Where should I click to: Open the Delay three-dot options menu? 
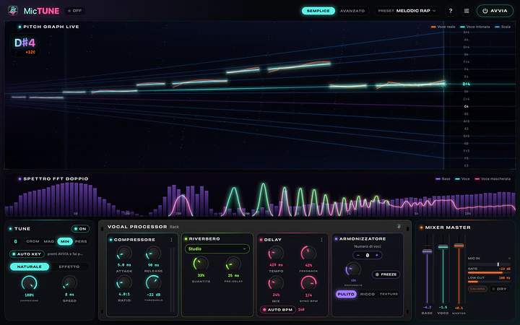[321, 240]
